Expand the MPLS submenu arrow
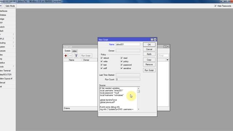The width and height of the screenshot is (233, 131). coord(13,39)
